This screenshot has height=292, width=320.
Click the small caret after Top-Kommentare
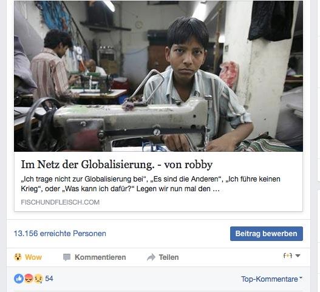click(301, 278)
